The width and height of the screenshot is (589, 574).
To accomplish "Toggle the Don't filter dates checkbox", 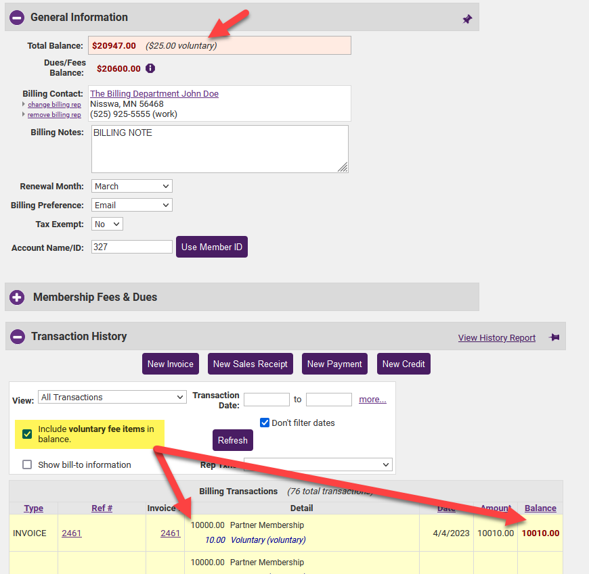I will [x=265, y=423].
